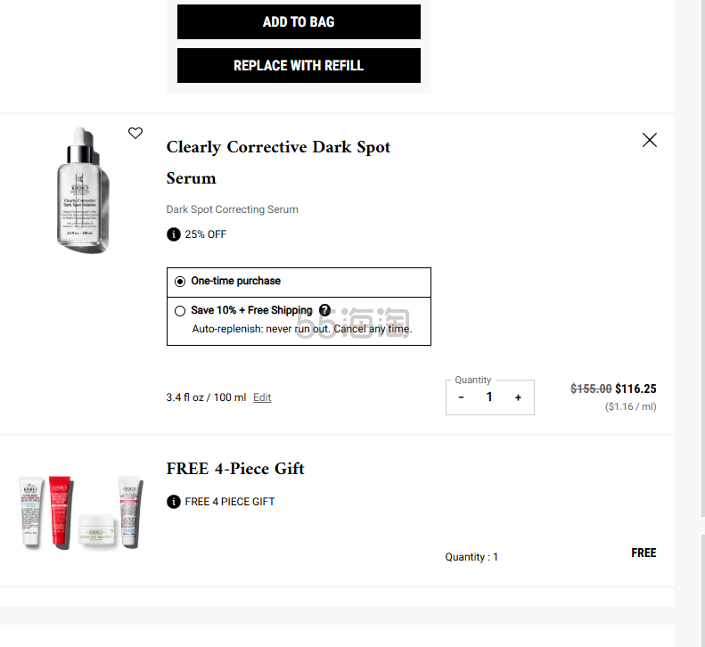Open the serum bottle product thumbnail
This screenshot has width=705, height=647.
click(83, 190)
